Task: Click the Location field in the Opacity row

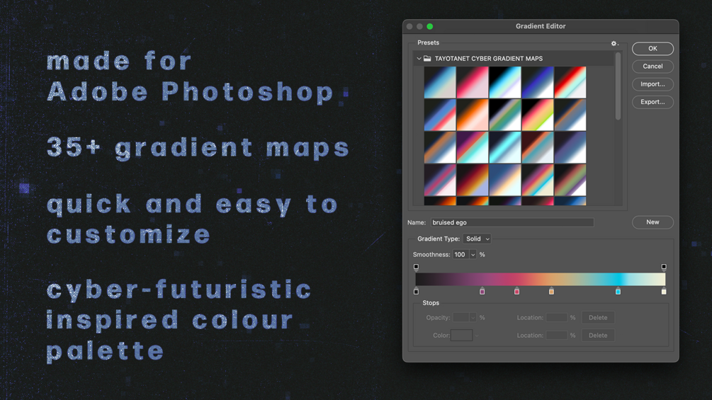Action: [556, 317]
